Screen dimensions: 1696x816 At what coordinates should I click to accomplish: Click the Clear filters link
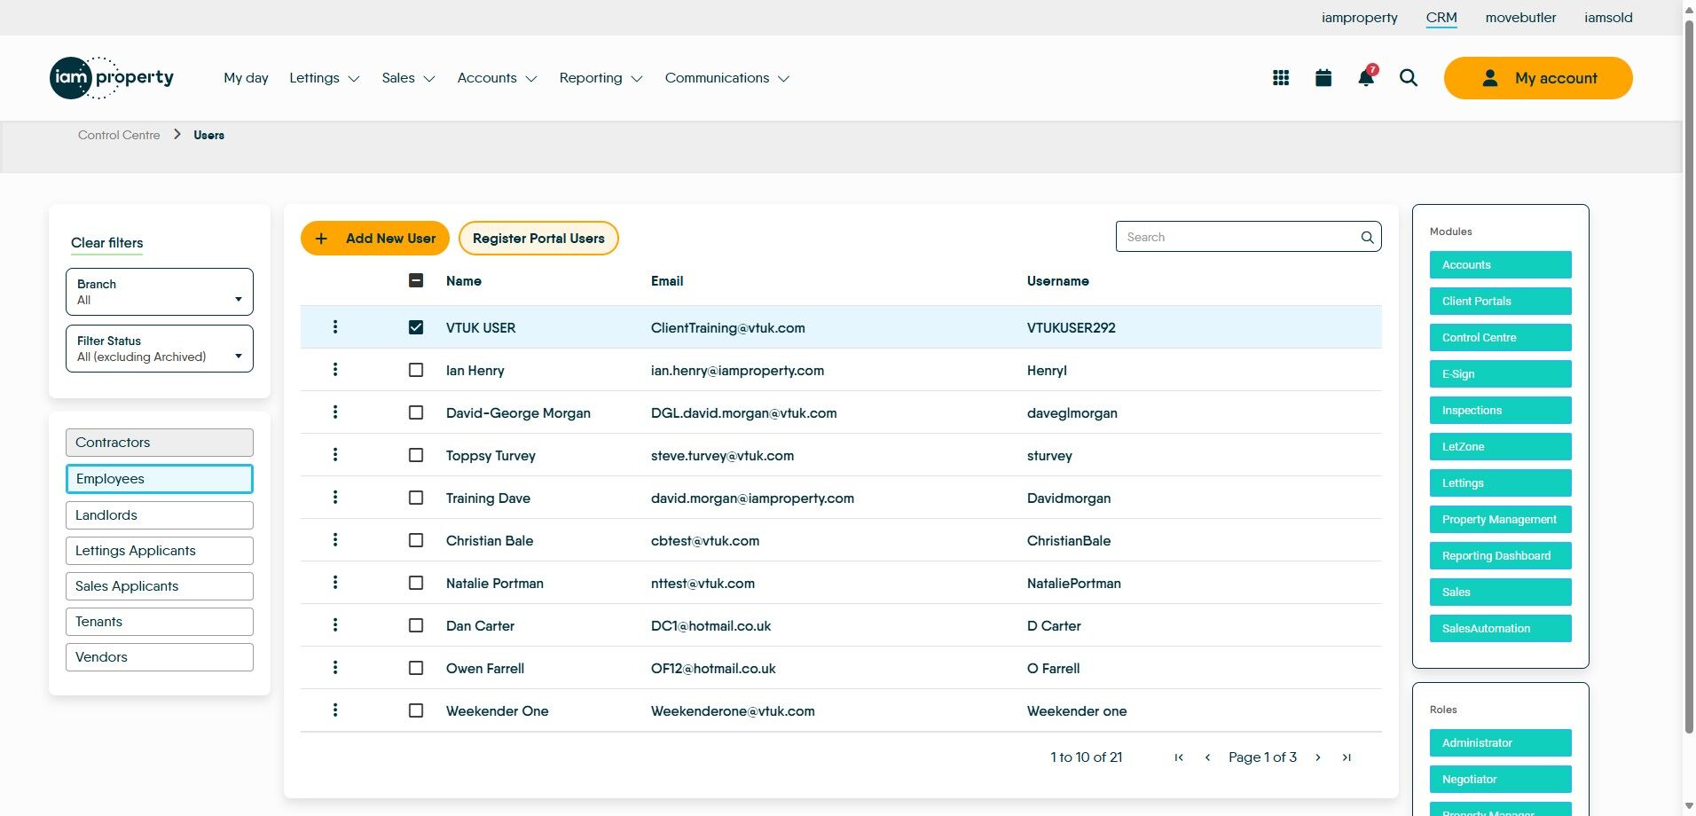[106, 243]
